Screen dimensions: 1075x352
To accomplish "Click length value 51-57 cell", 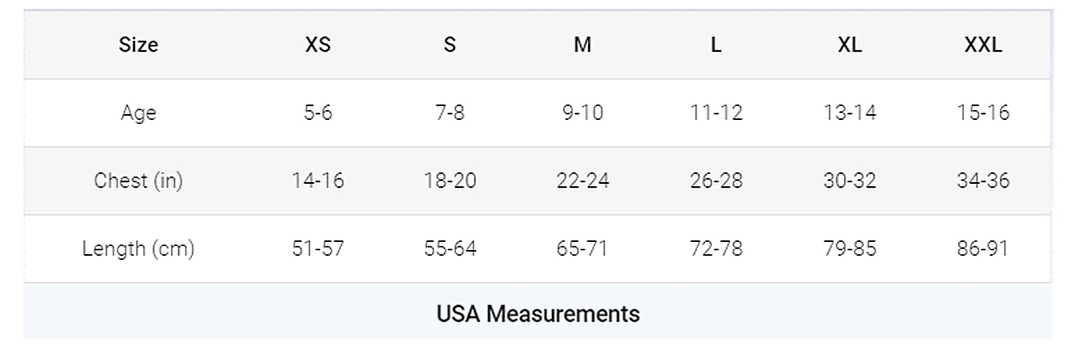I will [x=318, y=249].
